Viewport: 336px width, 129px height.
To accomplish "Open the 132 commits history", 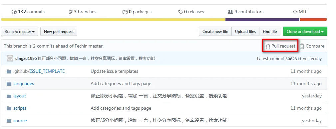I will (28, 12).
